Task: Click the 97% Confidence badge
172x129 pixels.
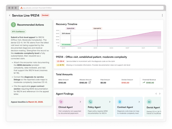Action: (19, 32)
